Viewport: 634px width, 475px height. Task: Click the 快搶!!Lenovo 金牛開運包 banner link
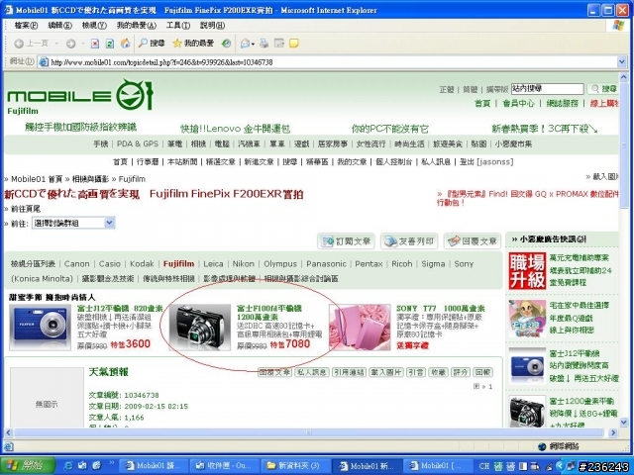[x=236, y=129]
